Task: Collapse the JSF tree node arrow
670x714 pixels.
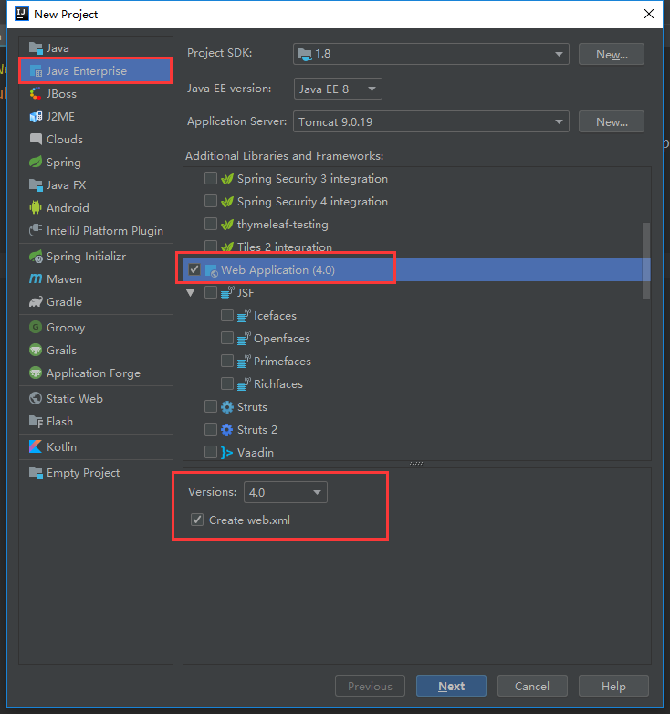Action: 191,293
